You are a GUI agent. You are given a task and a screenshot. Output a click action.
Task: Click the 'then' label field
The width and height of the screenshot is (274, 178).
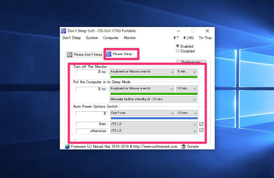(x=92, y=124)
